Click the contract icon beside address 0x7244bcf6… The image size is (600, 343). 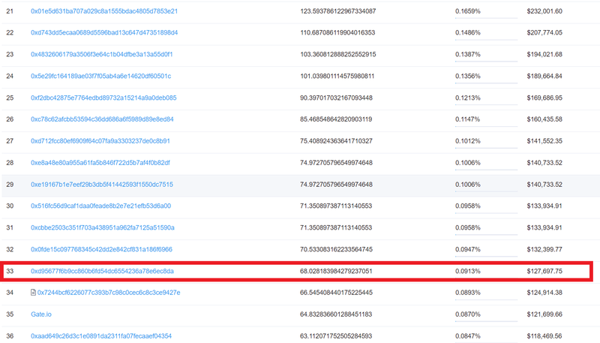(x=33, y=293)
